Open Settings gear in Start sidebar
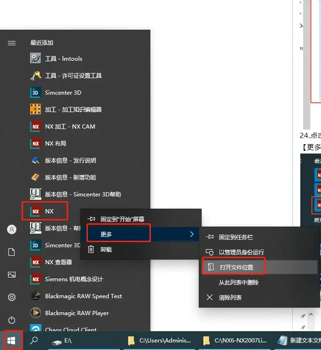 click(12, 297)
